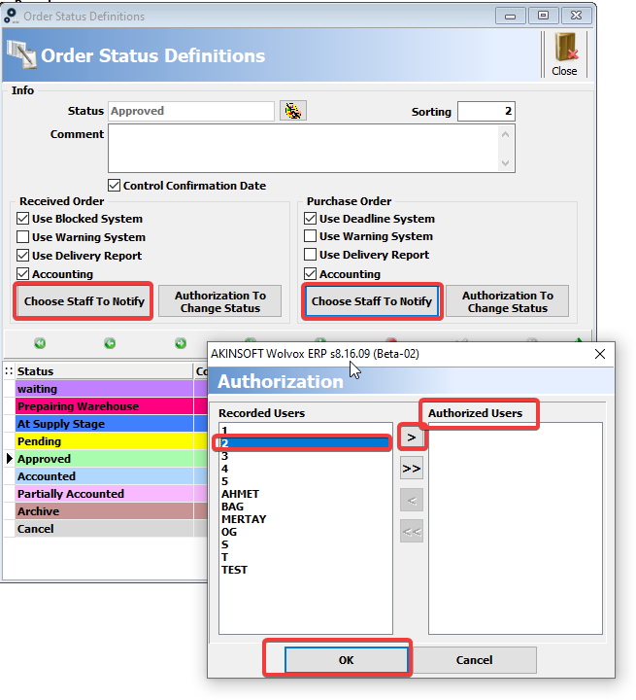Select user MERTAY in Recorded Users
Image resolution: width=636 pixels, height=700 pixels.
pyautogui.click(x=306, y=519)
